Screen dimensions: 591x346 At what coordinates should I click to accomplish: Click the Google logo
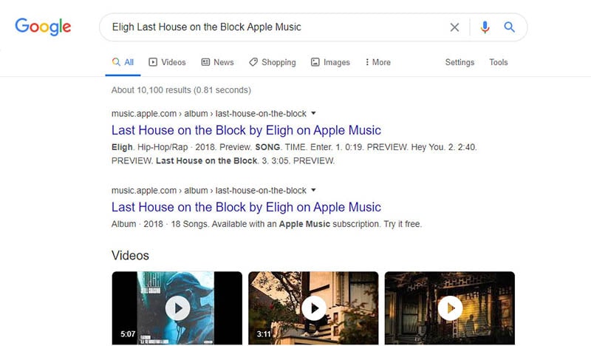pos(43,27)
